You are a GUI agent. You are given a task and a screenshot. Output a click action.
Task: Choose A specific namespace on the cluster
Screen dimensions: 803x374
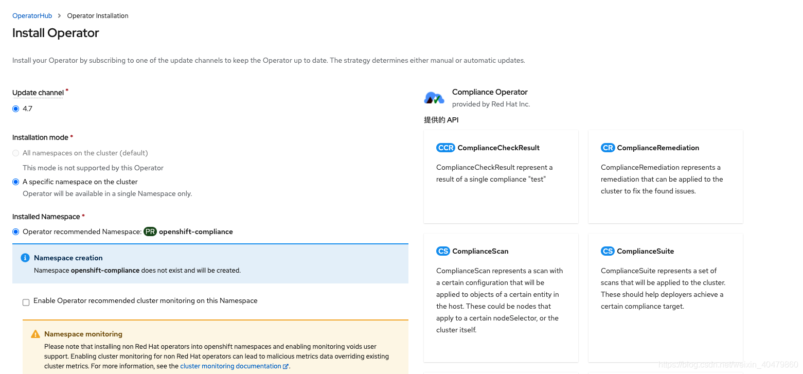click(16, 182)
